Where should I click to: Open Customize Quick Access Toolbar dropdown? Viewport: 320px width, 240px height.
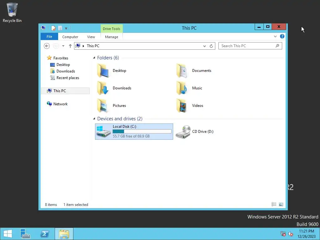click(66, 28)
